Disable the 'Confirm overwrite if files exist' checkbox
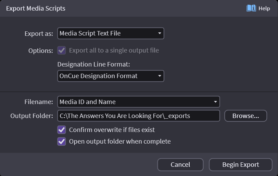This screenshot has width=278, height=176. 62,130
